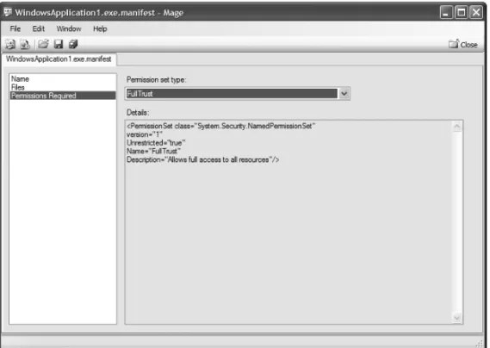Click the open folder toolbar icon
Viewport: 490px width, 348px height.
43,44
